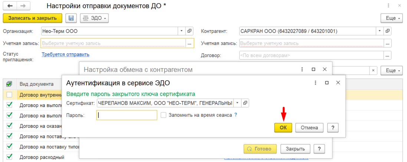Save with the floppy disk icon
The height and width of the screenshot is (162, 407).
coord(71,18)
